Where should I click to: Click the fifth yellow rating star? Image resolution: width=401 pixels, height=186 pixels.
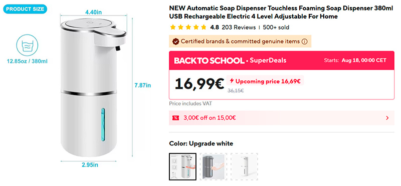click(x=204, y=27)
